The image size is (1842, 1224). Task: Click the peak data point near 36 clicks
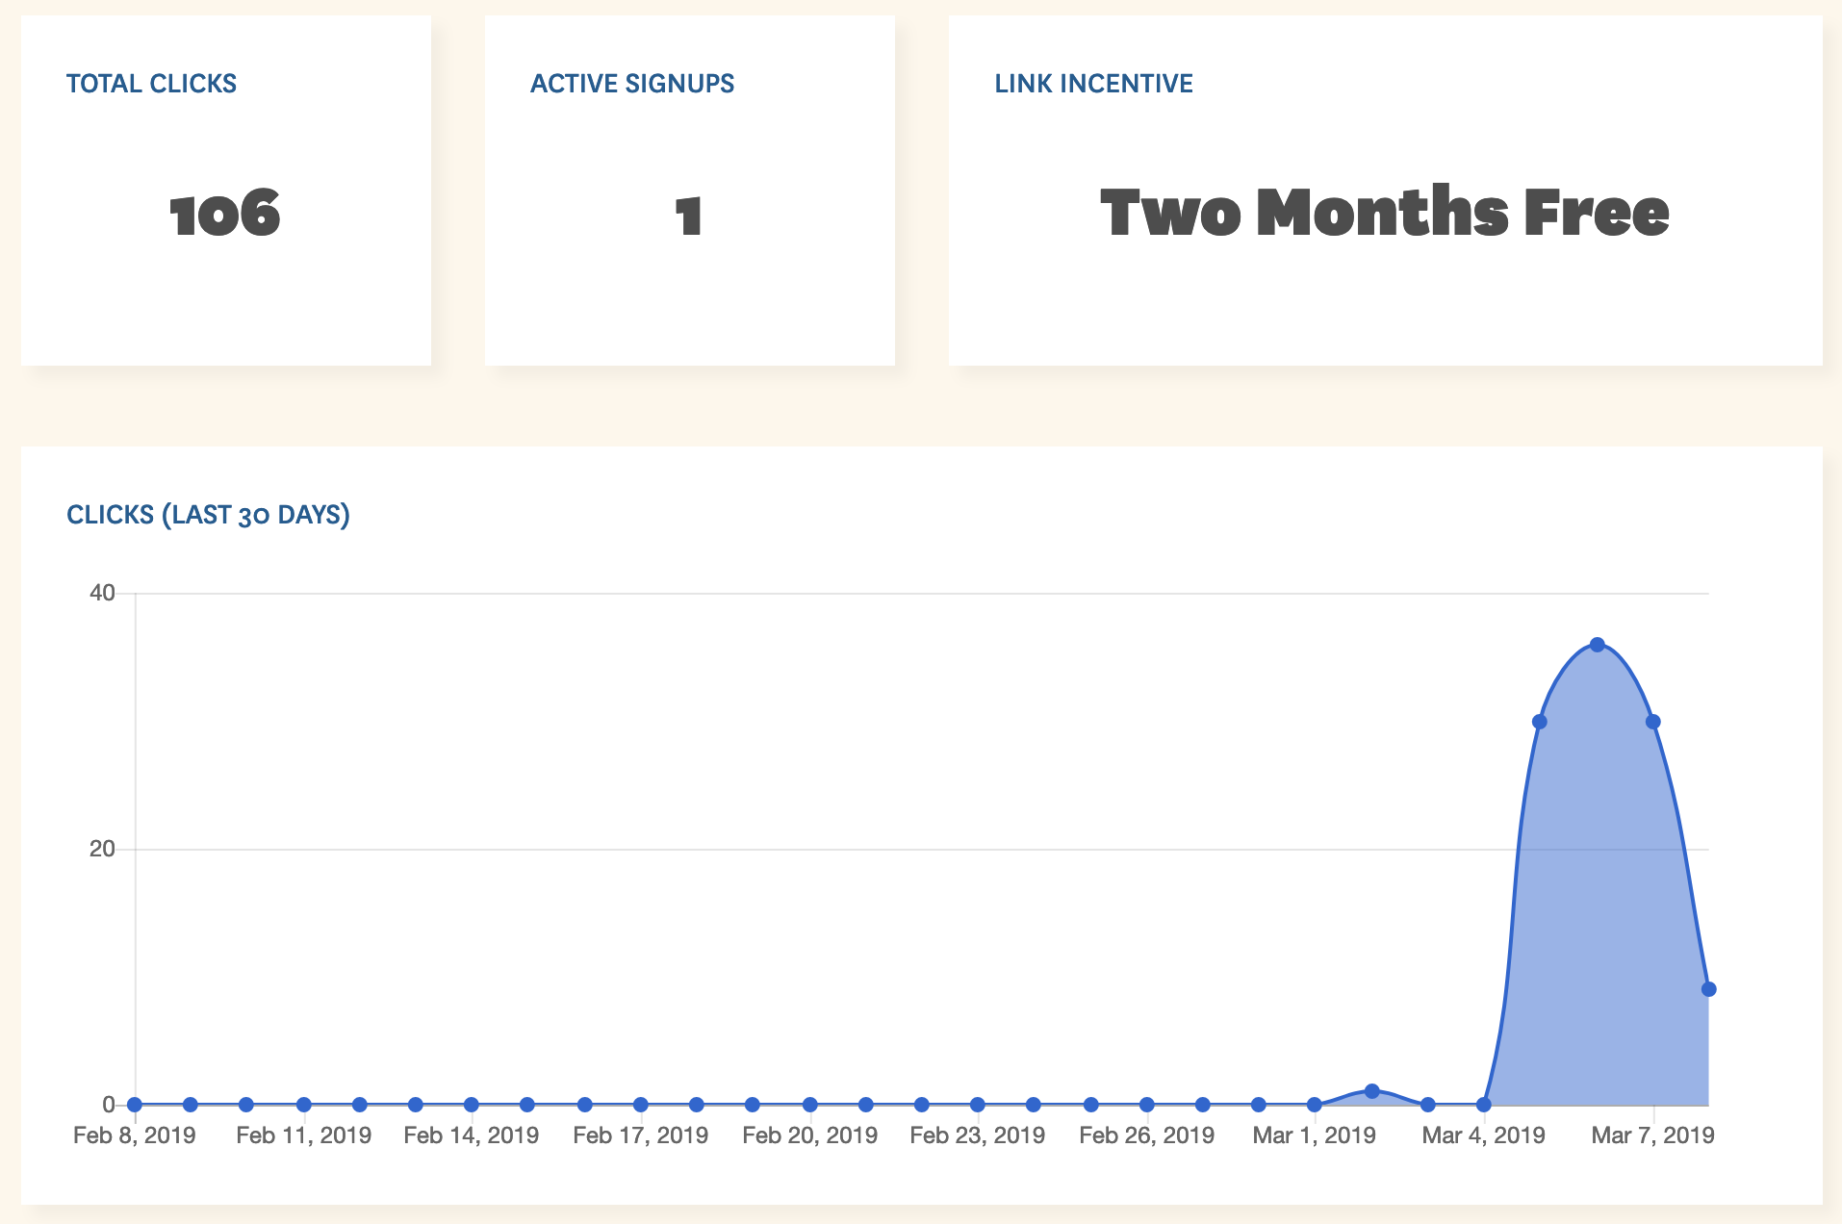point(1598,645)
